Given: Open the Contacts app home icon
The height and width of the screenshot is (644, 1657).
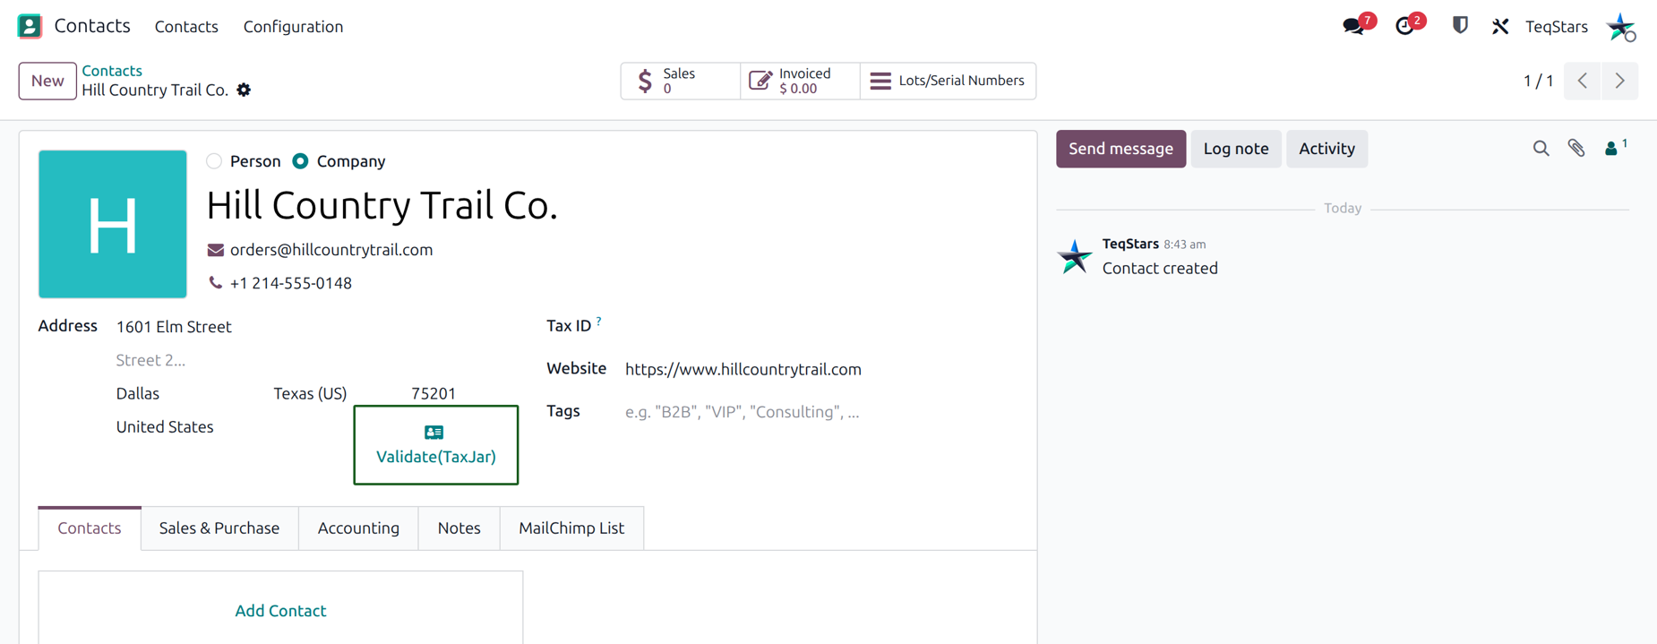Looking at the screenshot, I should [x=30, y=26].
